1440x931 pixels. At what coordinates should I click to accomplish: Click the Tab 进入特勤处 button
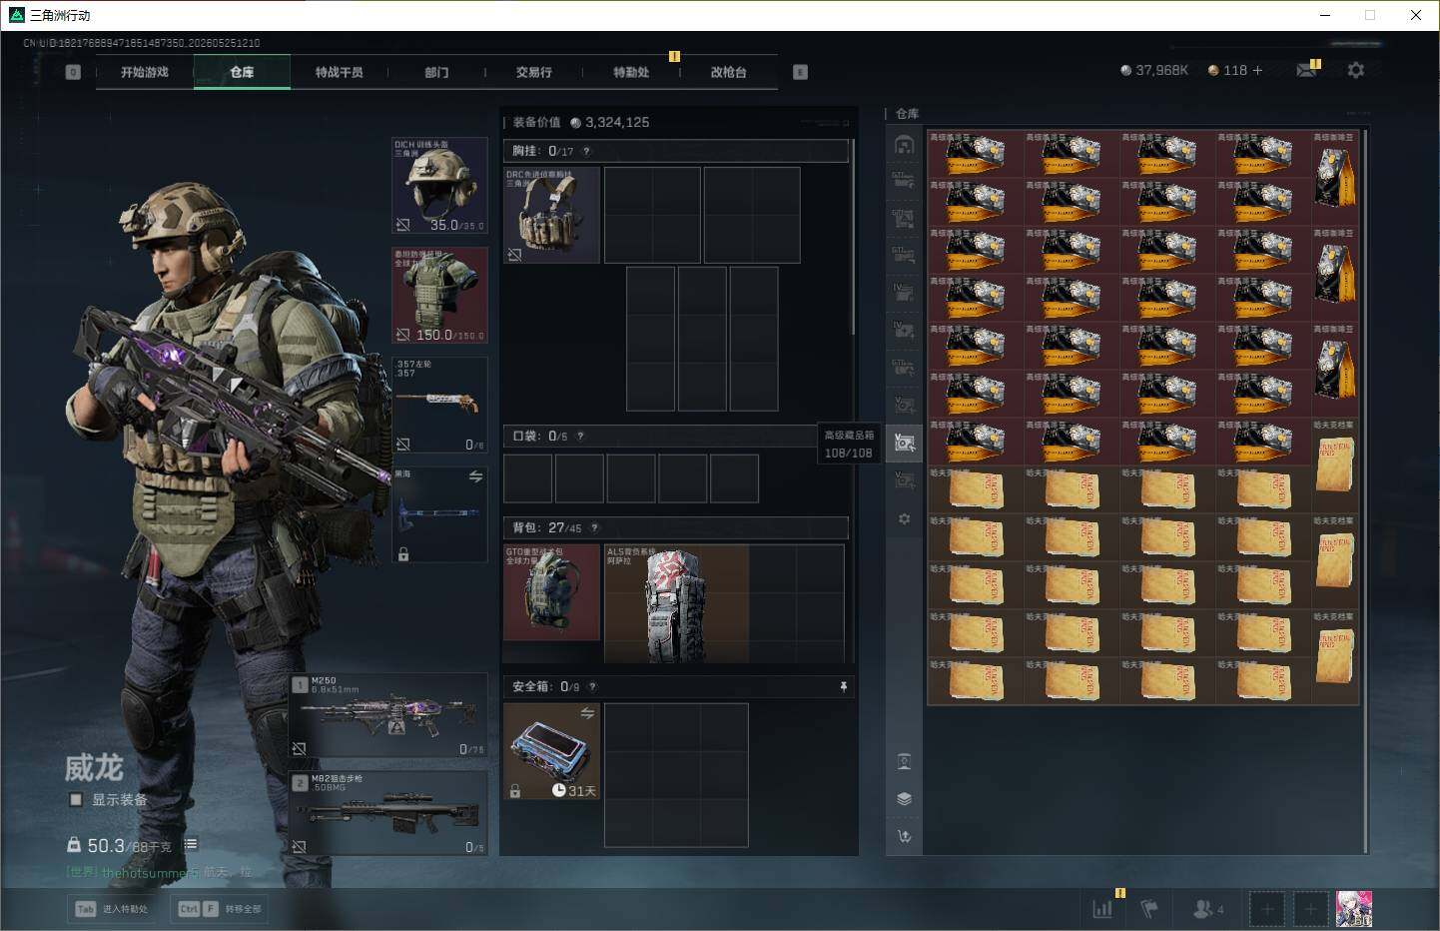click(111, 909)
